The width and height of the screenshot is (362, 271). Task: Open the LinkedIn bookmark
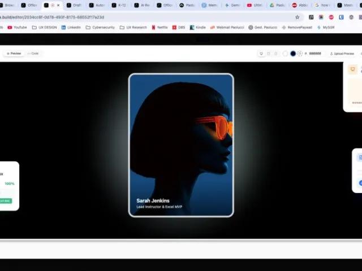71,28
